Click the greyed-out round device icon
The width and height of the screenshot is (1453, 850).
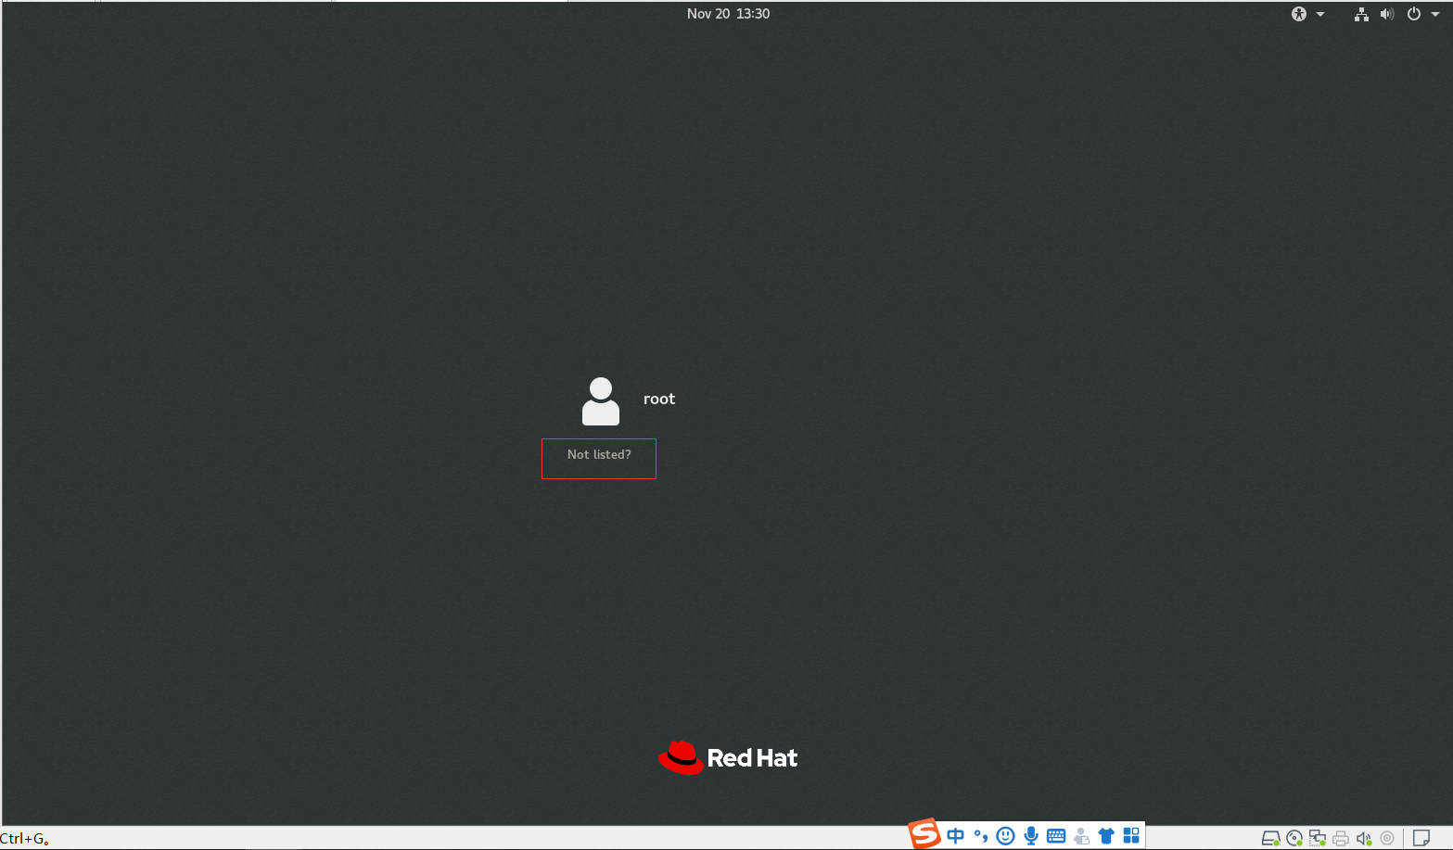[1387, 839]
